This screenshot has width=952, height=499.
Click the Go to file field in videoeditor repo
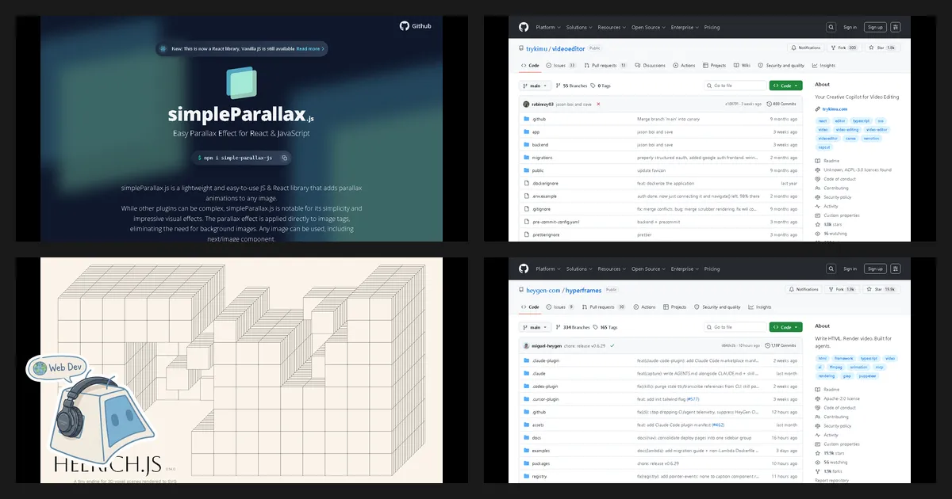click(735, 86)
